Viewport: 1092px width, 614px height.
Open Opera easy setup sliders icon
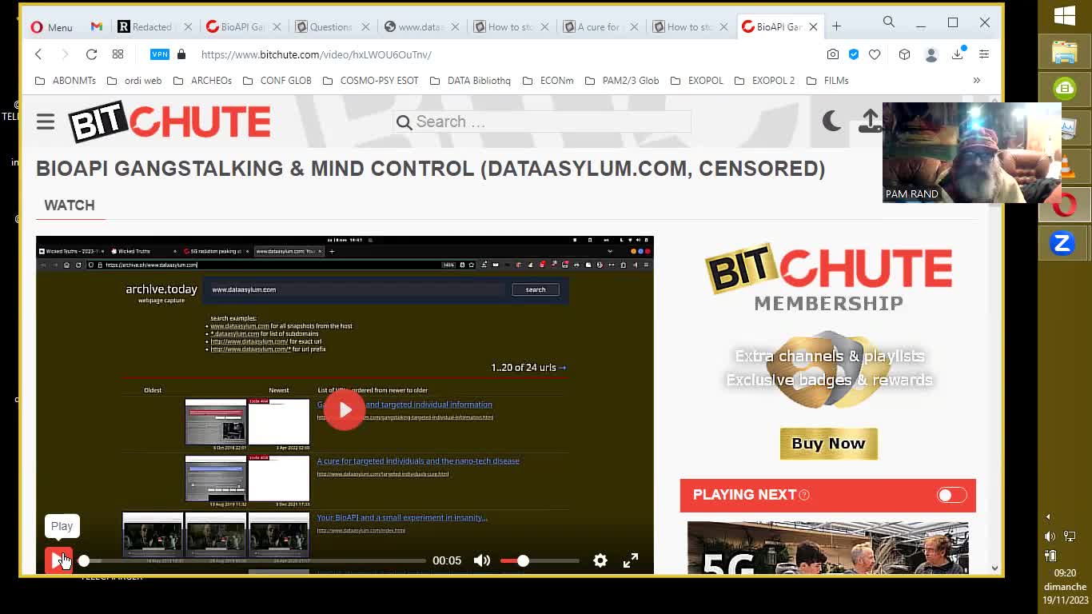[984, 54]
